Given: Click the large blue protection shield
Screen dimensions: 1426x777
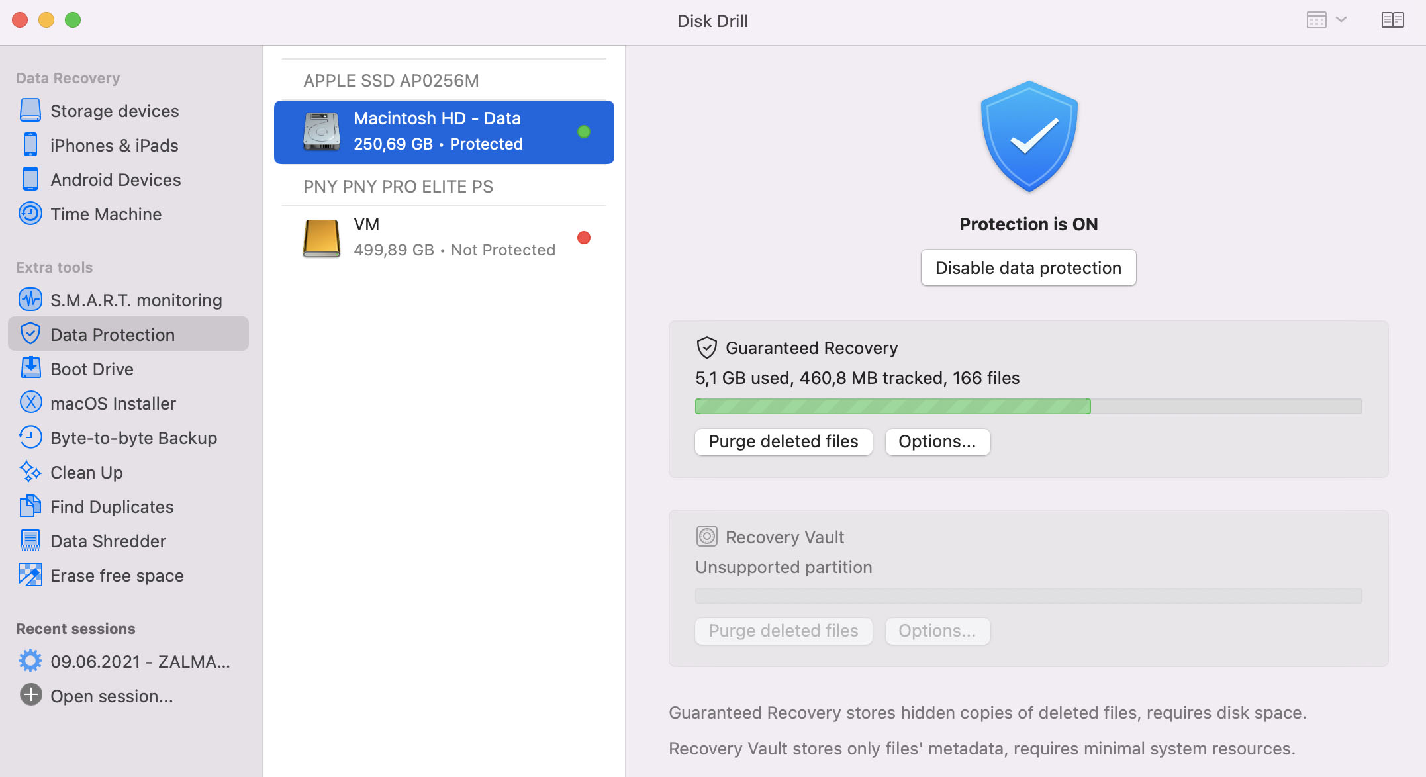Looking at the screenshot, I should tap(1029, 136).
